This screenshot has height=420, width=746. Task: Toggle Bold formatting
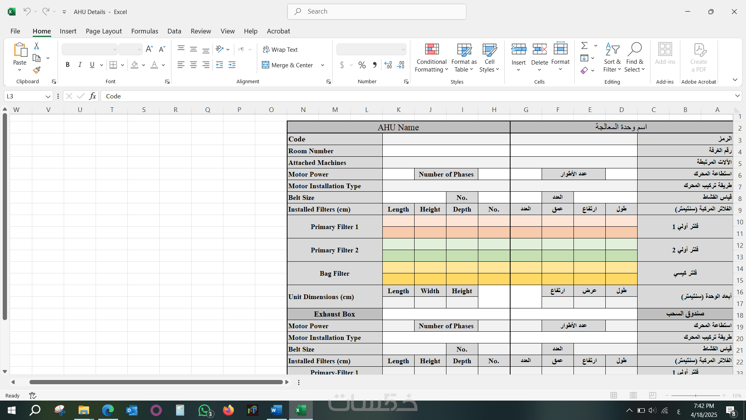click(x=68, y=65)
